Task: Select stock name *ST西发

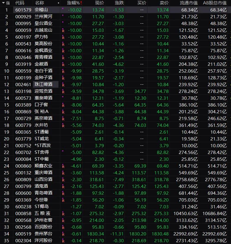Action: click(x=43, y=145)
